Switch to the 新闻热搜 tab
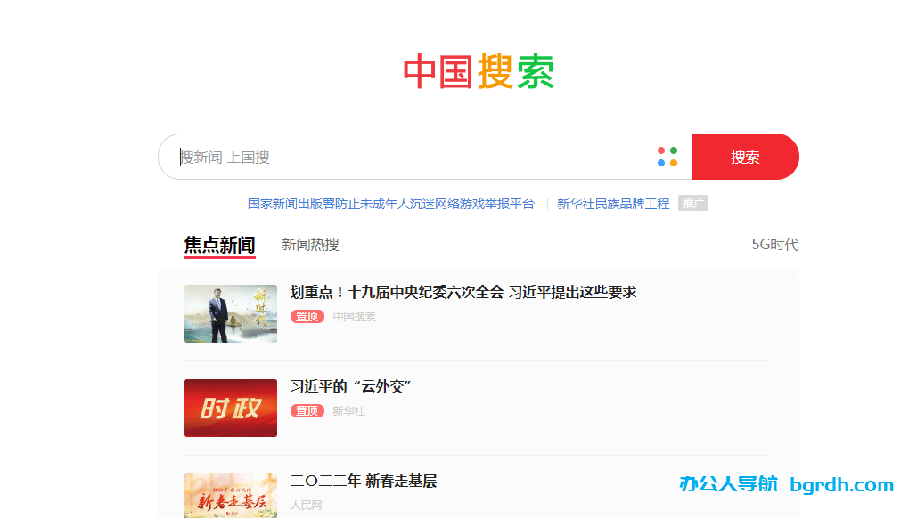Viewport: 917px width, 518px height. pyautogui.click(x=310, y=245)
